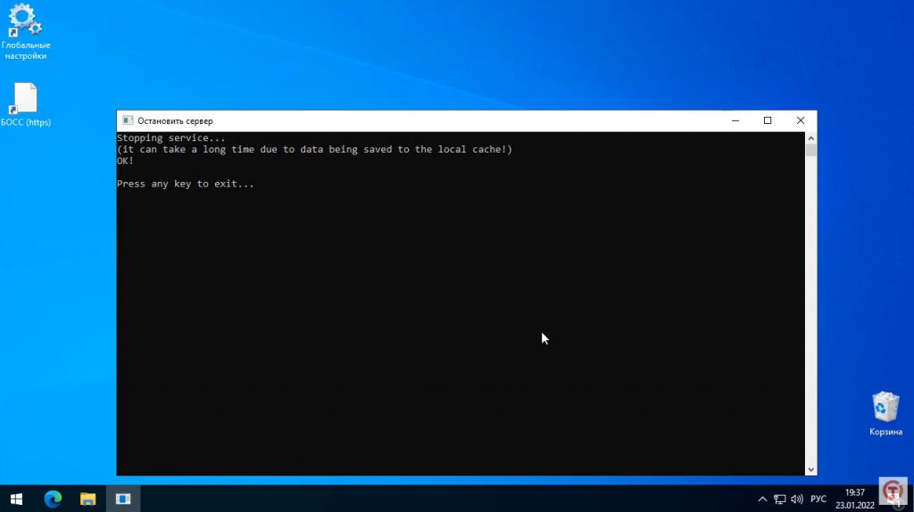Select the console window taskbar button
914x512 pixels.
[x=123, y=500]
